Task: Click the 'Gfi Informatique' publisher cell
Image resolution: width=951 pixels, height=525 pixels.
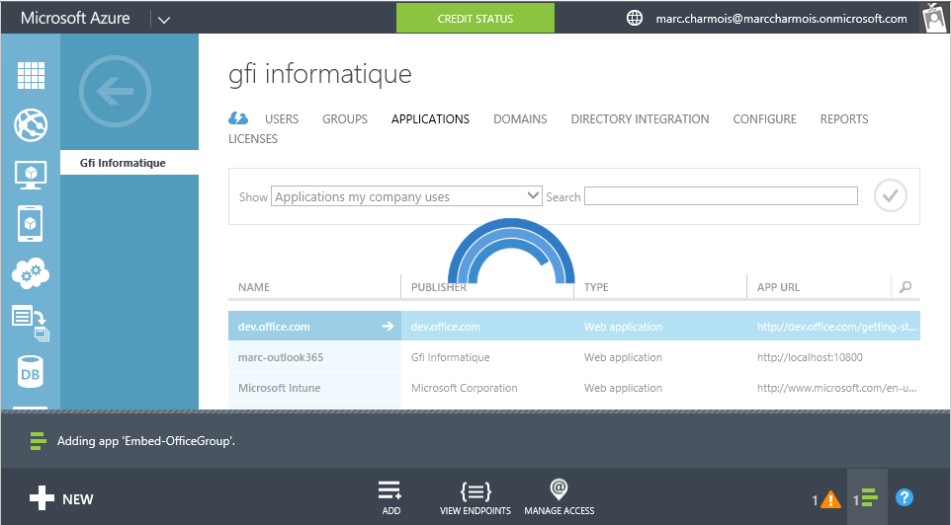Action: click(x=450, y=357)
